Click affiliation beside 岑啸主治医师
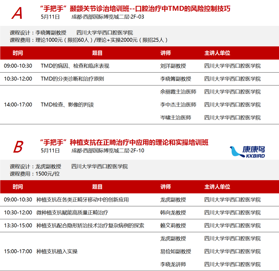The height and width of the screenshot is (271, 279). coord(233,117)
